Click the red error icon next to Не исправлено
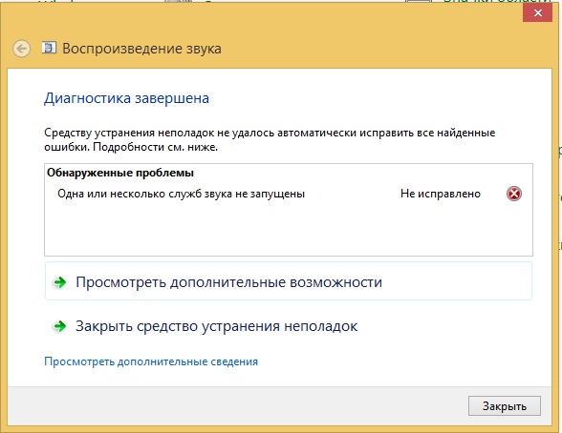Viewport: 562px width, 433px height. (x=513, y=194)
